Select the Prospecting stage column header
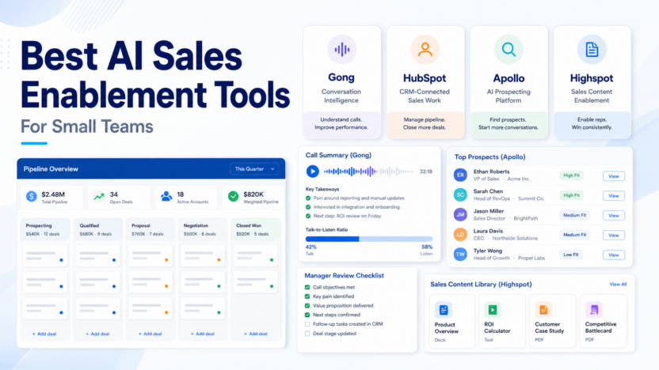659x370 pixels. click(x=45, y=229)
